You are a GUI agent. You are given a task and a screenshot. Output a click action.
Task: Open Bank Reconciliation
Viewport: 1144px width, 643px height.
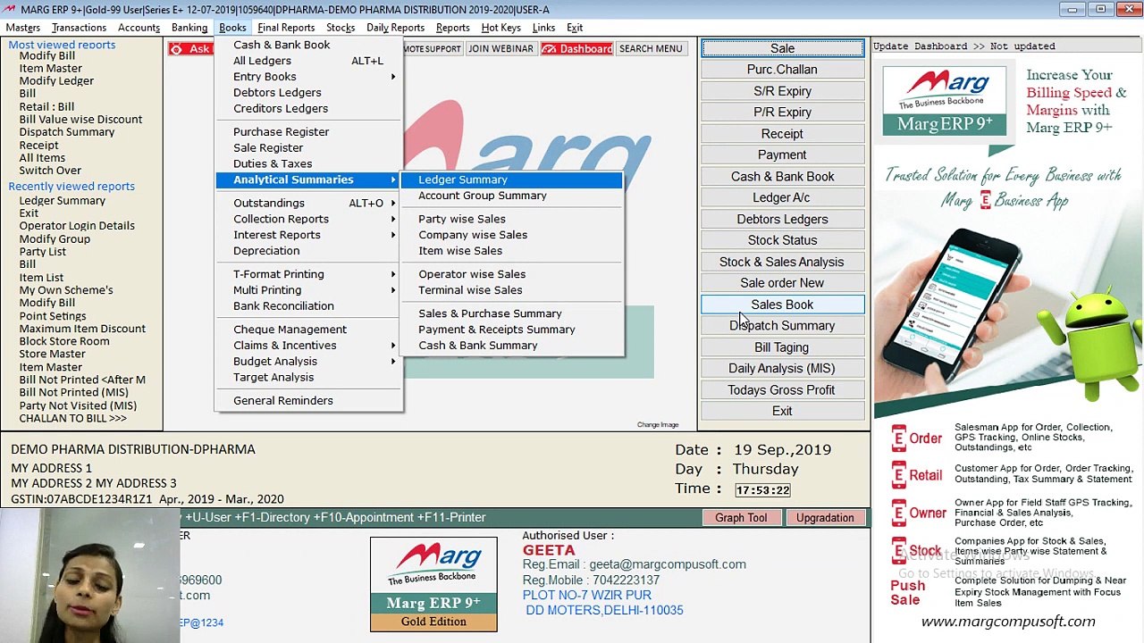point(308,306)
